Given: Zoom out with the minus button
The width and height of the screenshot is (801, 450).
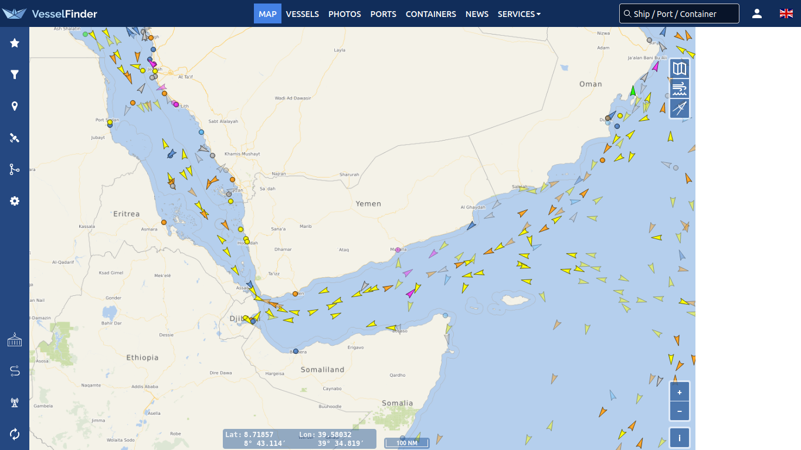Looking at the screenshot, I should [680, 411].
